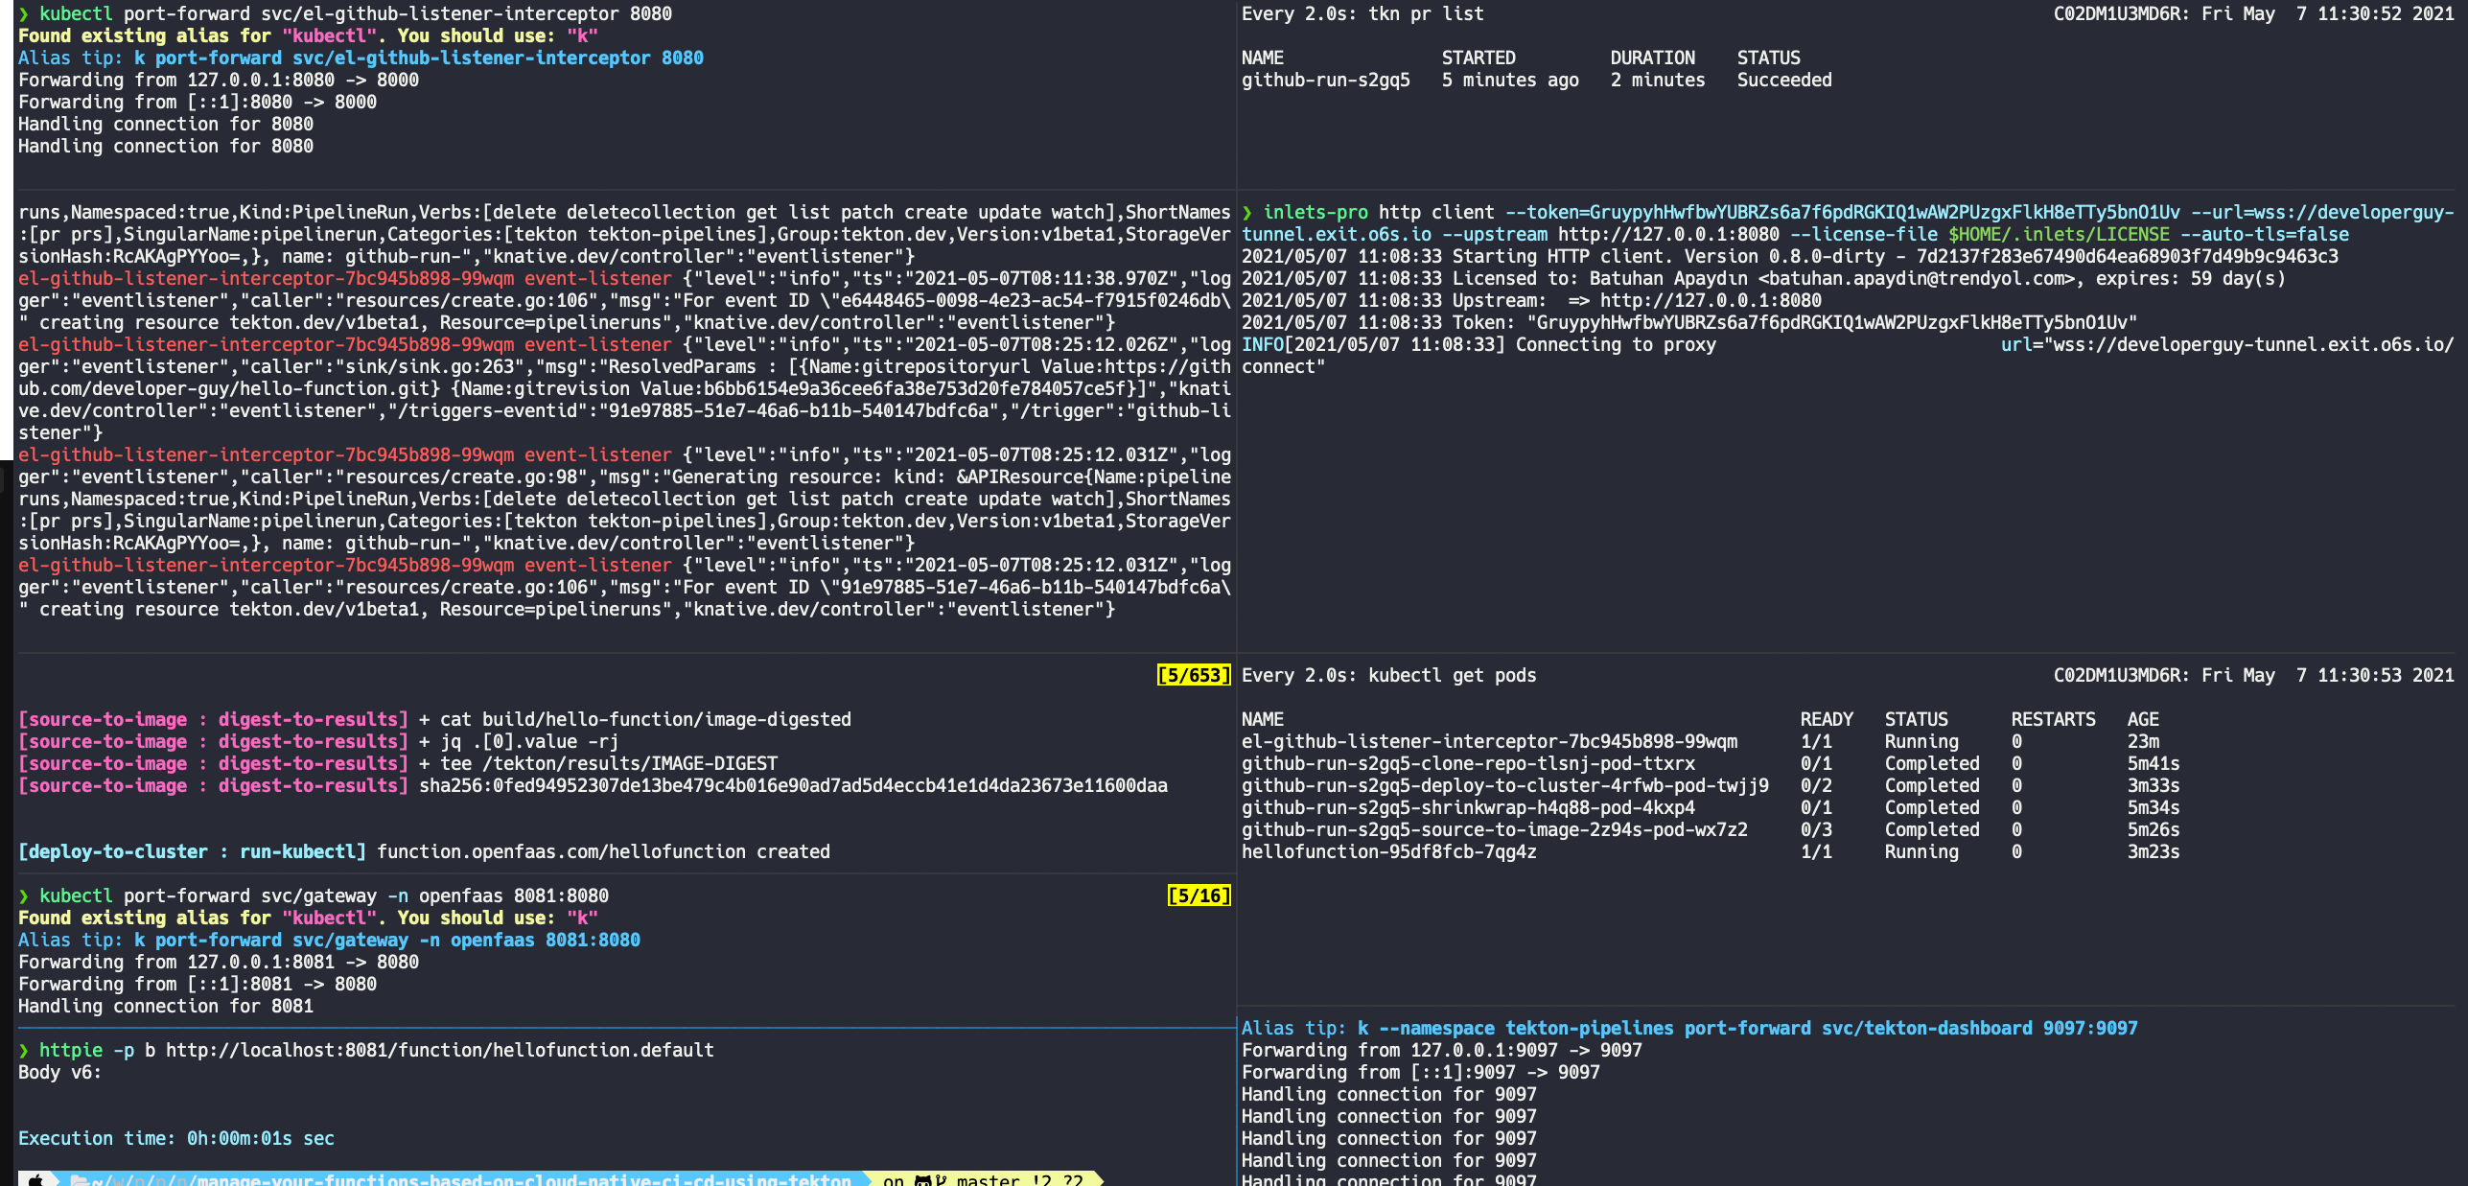Click the master branch name in prompt

(x=988, y=1180)
